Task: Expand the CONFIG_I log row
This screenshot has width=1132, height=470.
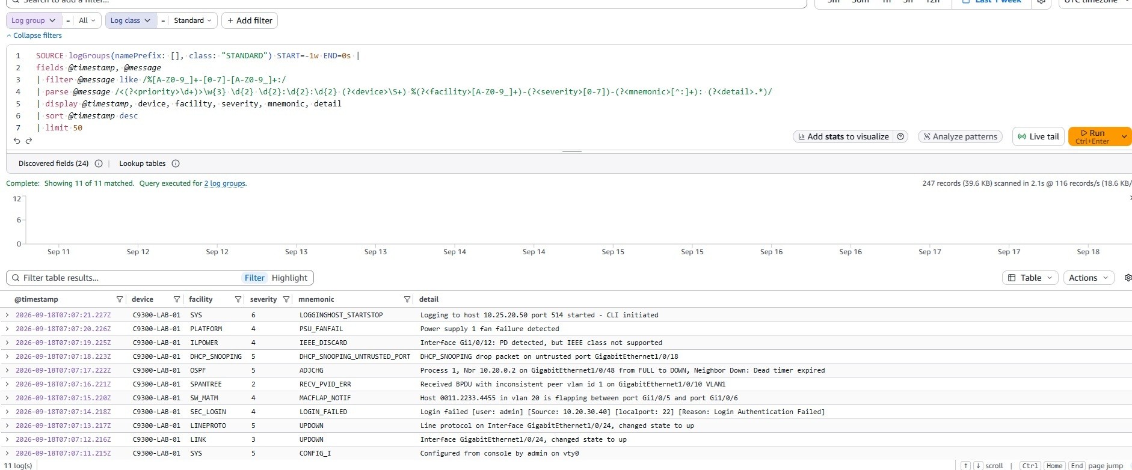Action: click(x=7, y=453)
